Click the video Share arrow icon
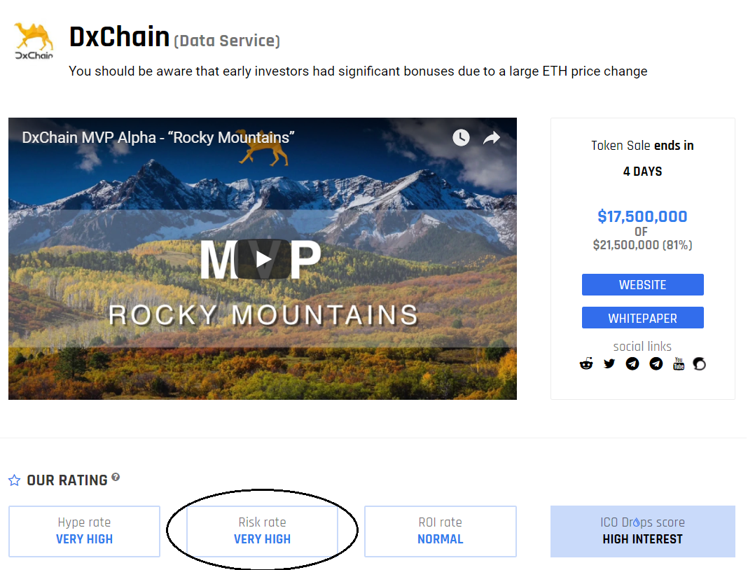748x570 pixels. click(492, 137)
